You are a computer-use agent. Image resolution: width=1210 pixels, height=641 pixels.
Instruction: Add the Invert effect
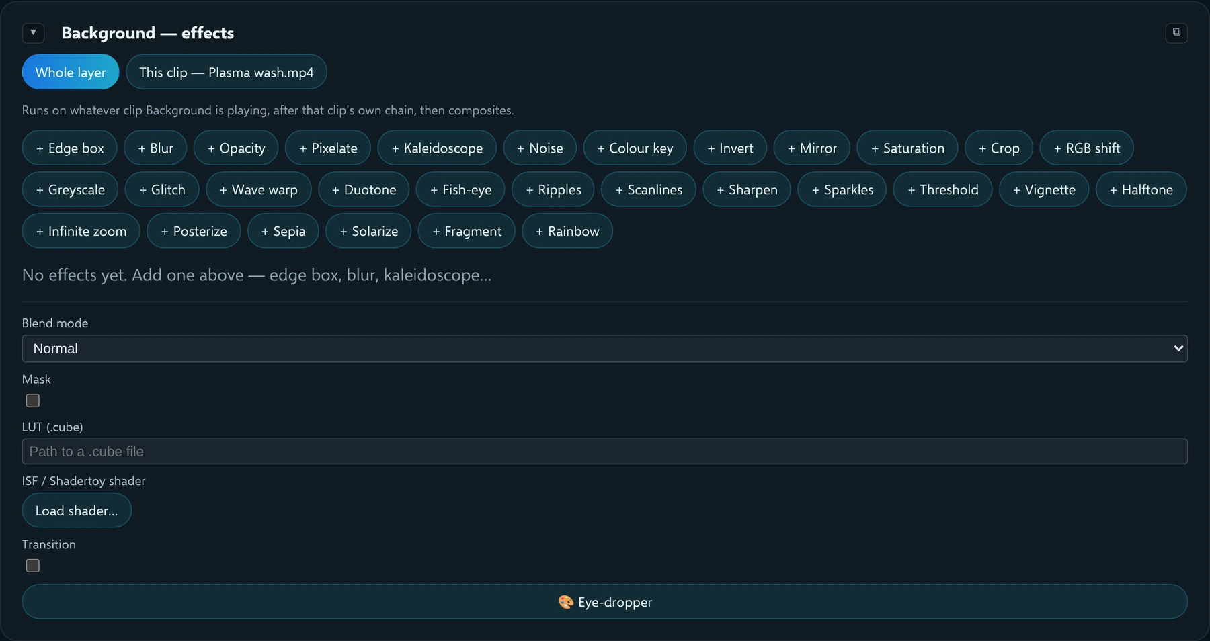(x=730, y=148)
